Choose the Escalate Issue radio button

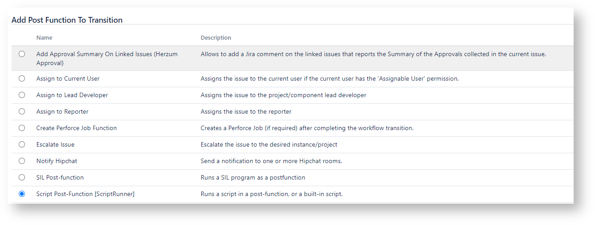click(x=22, y=144)
